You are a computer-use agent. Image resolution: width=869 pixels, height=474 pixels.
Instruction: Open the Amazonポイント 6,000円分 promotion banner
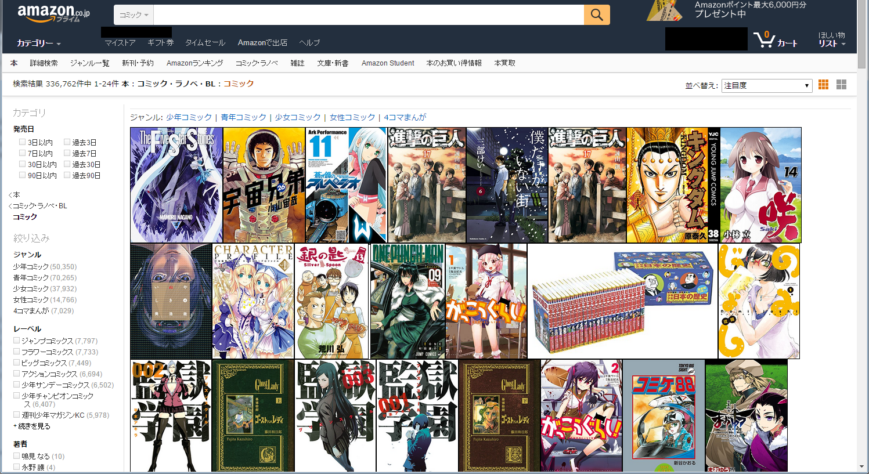click(x=727, y=10)
